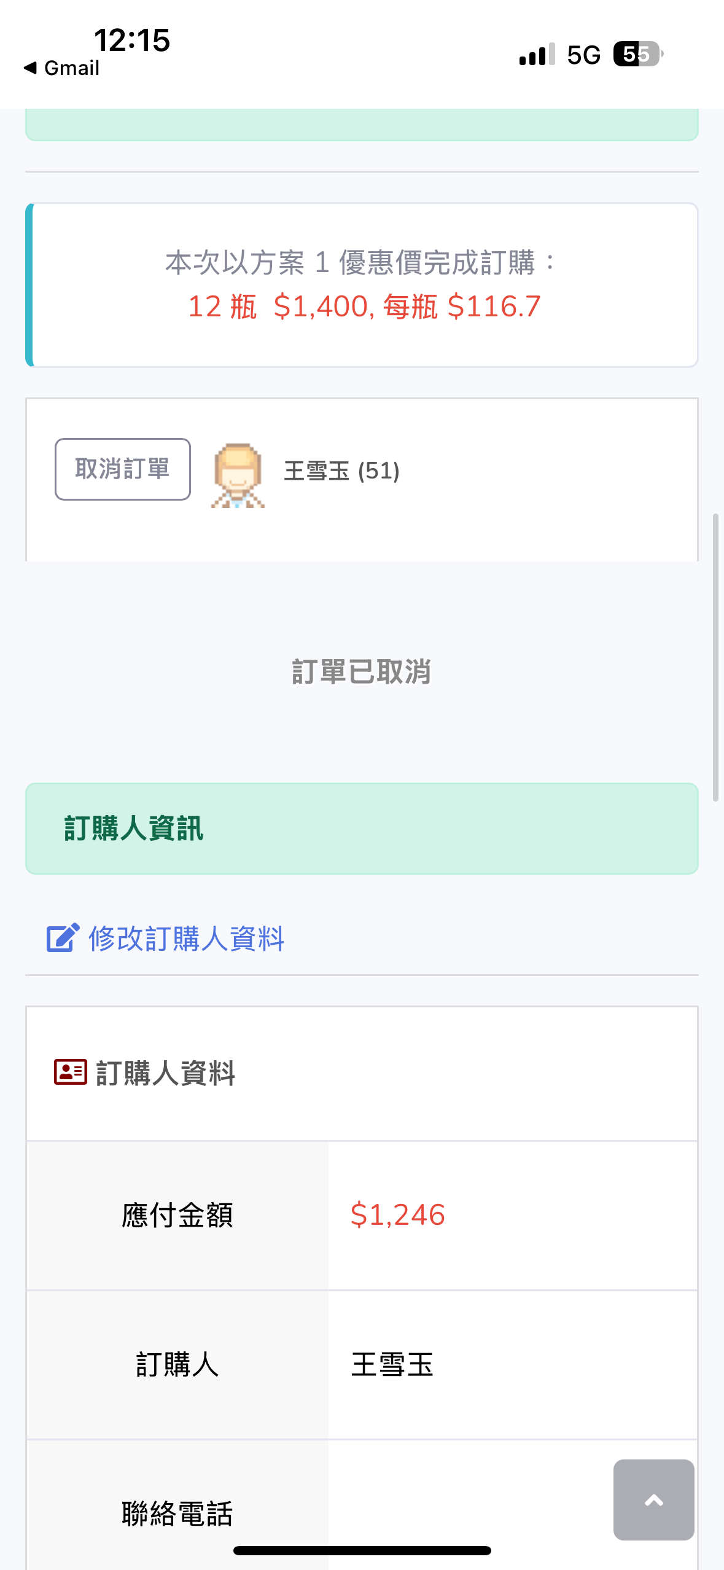Click the 聯絡電話 row label

click(x=177, y=1513)
